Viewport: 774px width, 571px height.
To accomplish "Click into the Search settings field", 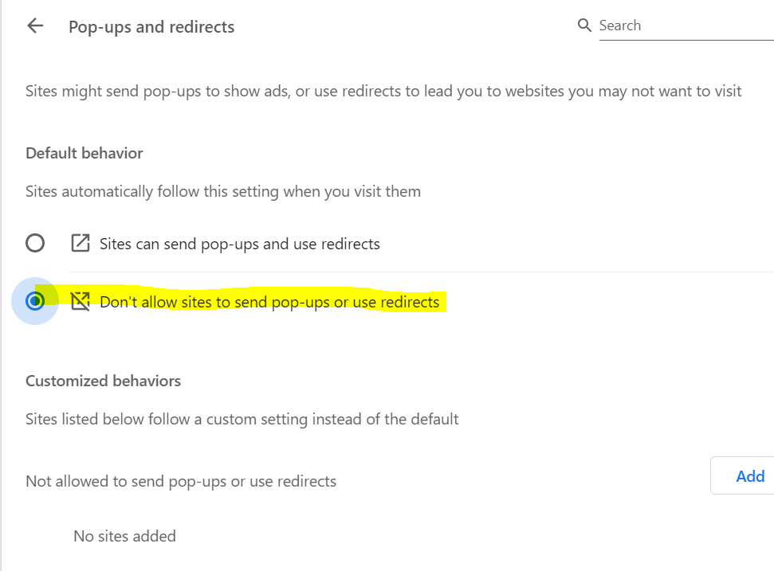I will [x=686, y=25].
